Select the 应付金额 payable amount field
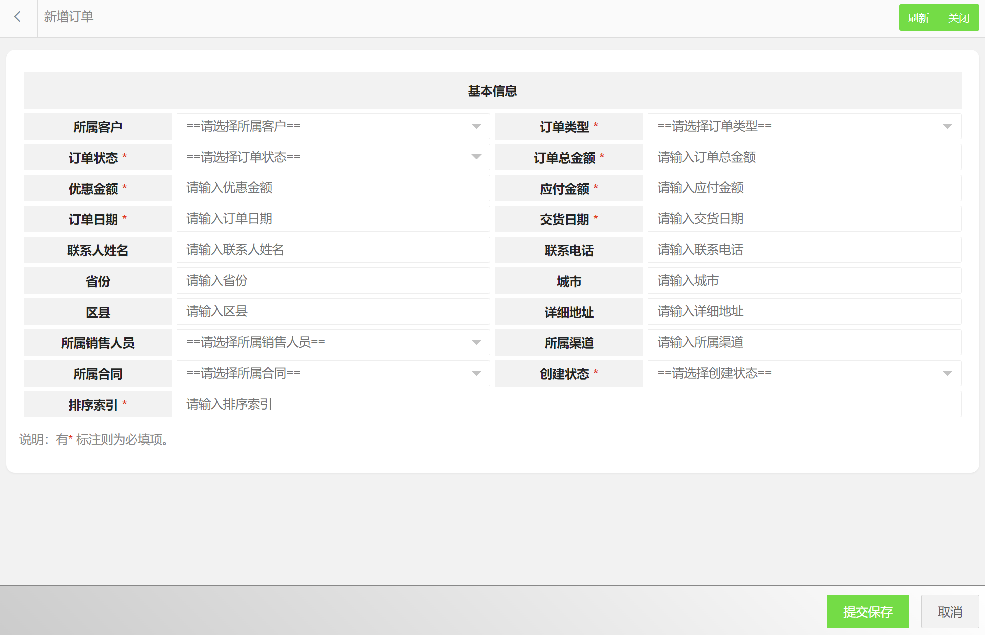This screenshot has height=635, width=985. 804,188
